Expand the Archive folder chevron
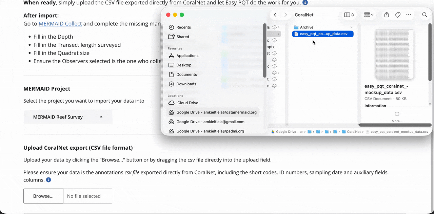 click(351, 27)
